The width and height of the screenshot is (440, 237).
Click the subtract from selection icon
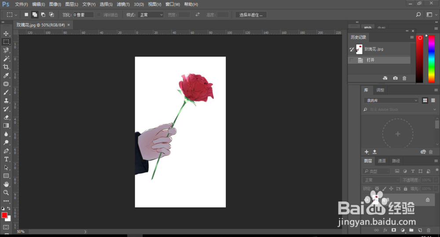tap(43, 15)
